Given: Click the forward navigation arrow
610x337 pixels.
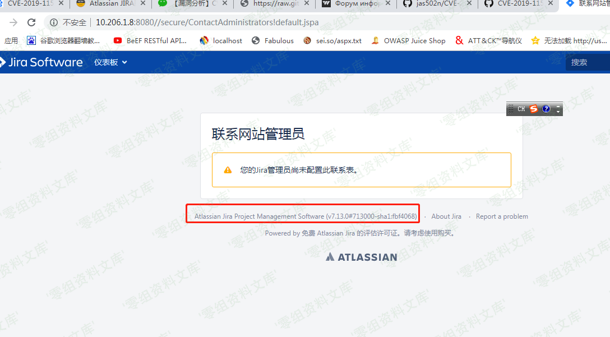Looking at the screenshot, I should 13,22.
